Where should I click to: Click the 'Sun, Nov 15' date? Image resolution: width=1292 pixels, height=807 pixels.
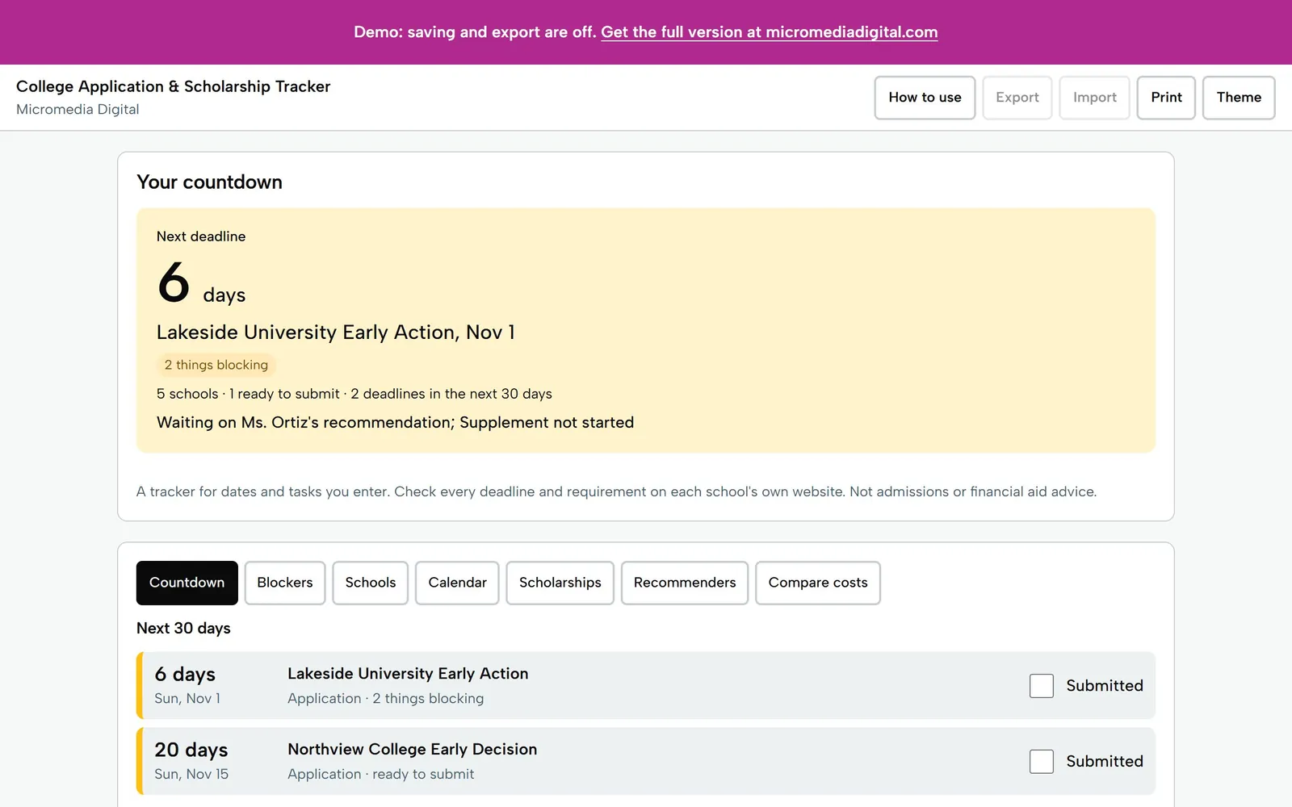point(191,774)
